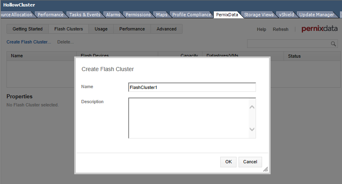Cancel the Create Flash Cluster dialog
The width and height of the screenshot is (342, 184).
[250, 162]
